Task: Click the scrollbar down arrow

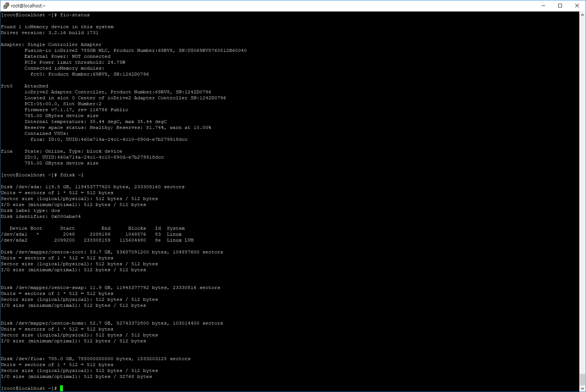Action: pos(583,389)
